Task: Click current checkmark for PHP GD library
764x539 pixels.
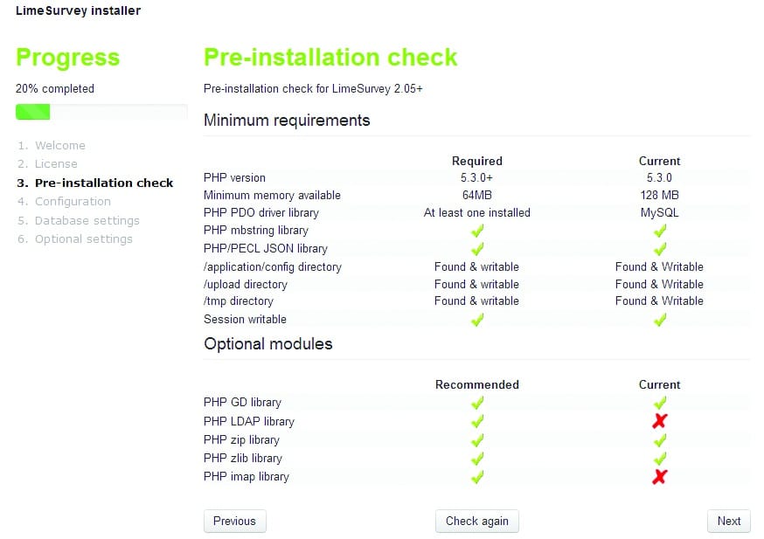Action: pyautogui.click(x=660, y=403)
